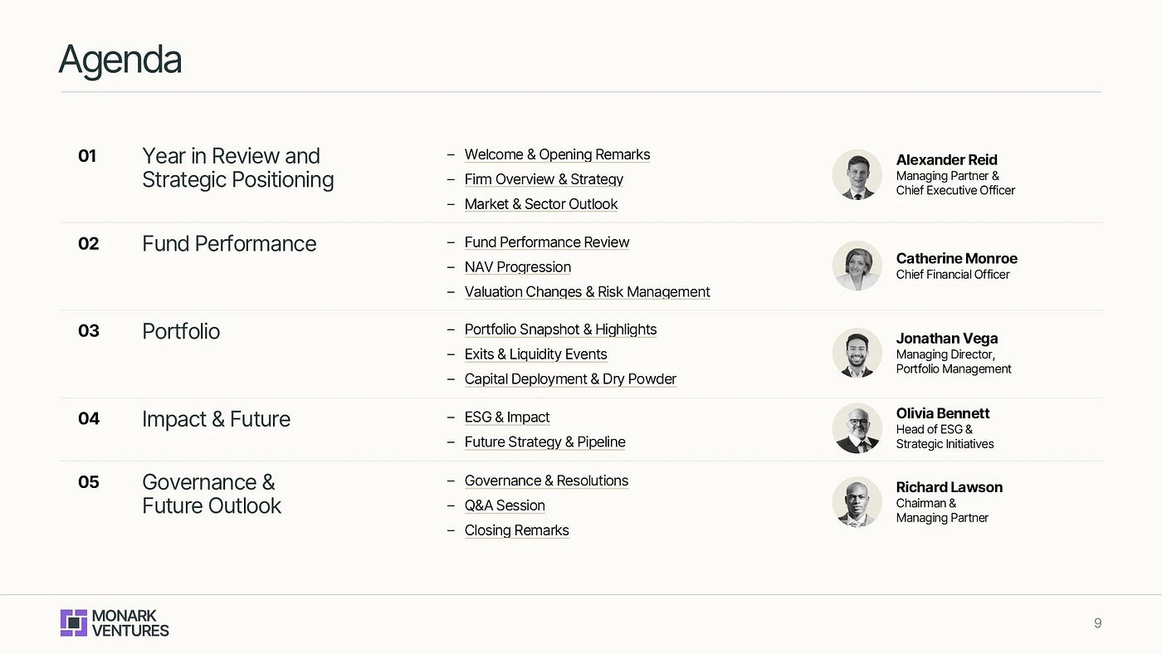Viewport: 1162px width, 654px height.
Task: Open Future Strategy & Pipeline link
Action: click(544, 442)
